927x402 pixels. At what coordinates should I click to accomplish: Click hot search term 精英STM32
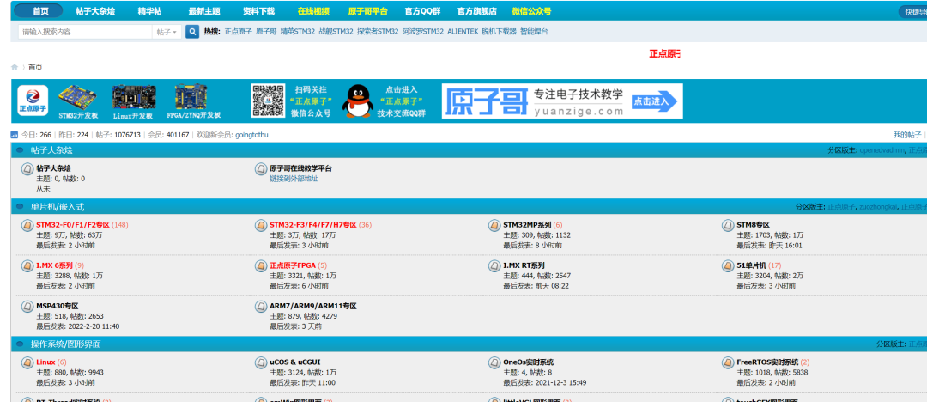point(297,32)
